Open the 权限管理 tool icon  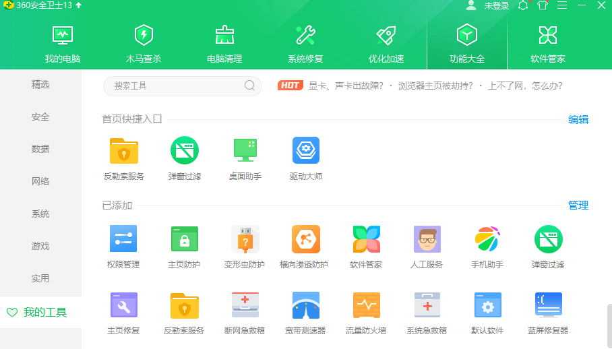[123, 239]
